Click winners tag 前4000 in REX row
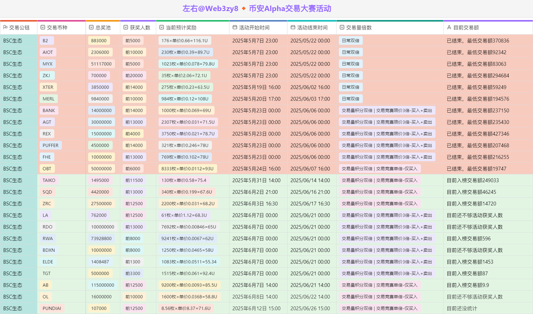 pyautogui.click(x=133, y=134)
